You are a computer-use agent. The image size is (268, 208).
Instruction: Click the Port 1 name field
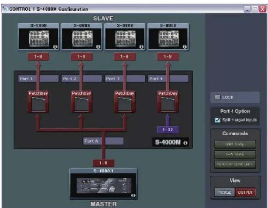tap(38, 79)
